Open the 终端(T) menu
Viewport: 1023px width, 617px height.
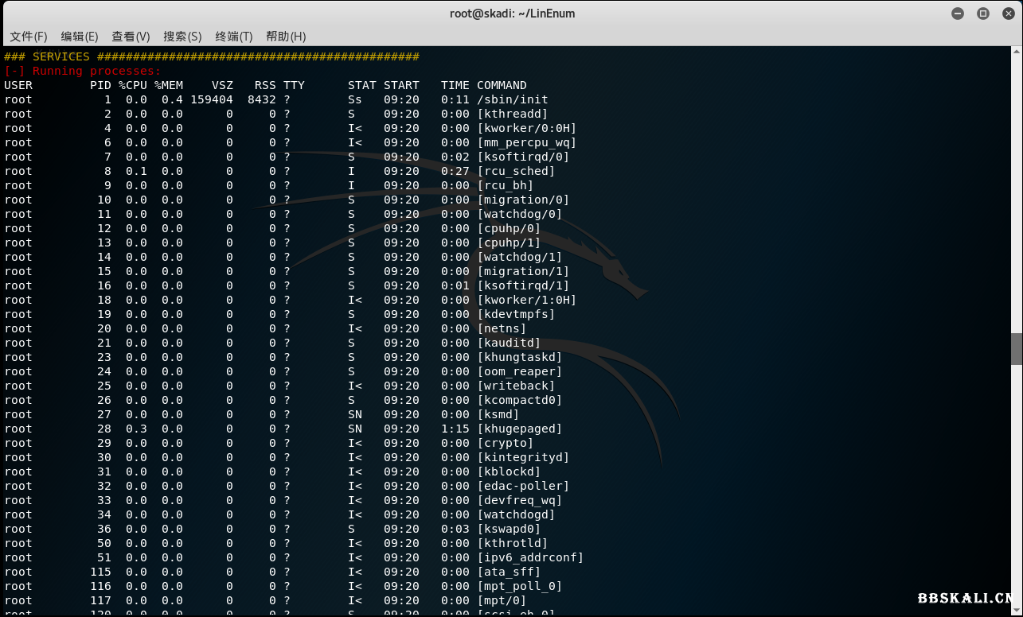pos(233,37)
